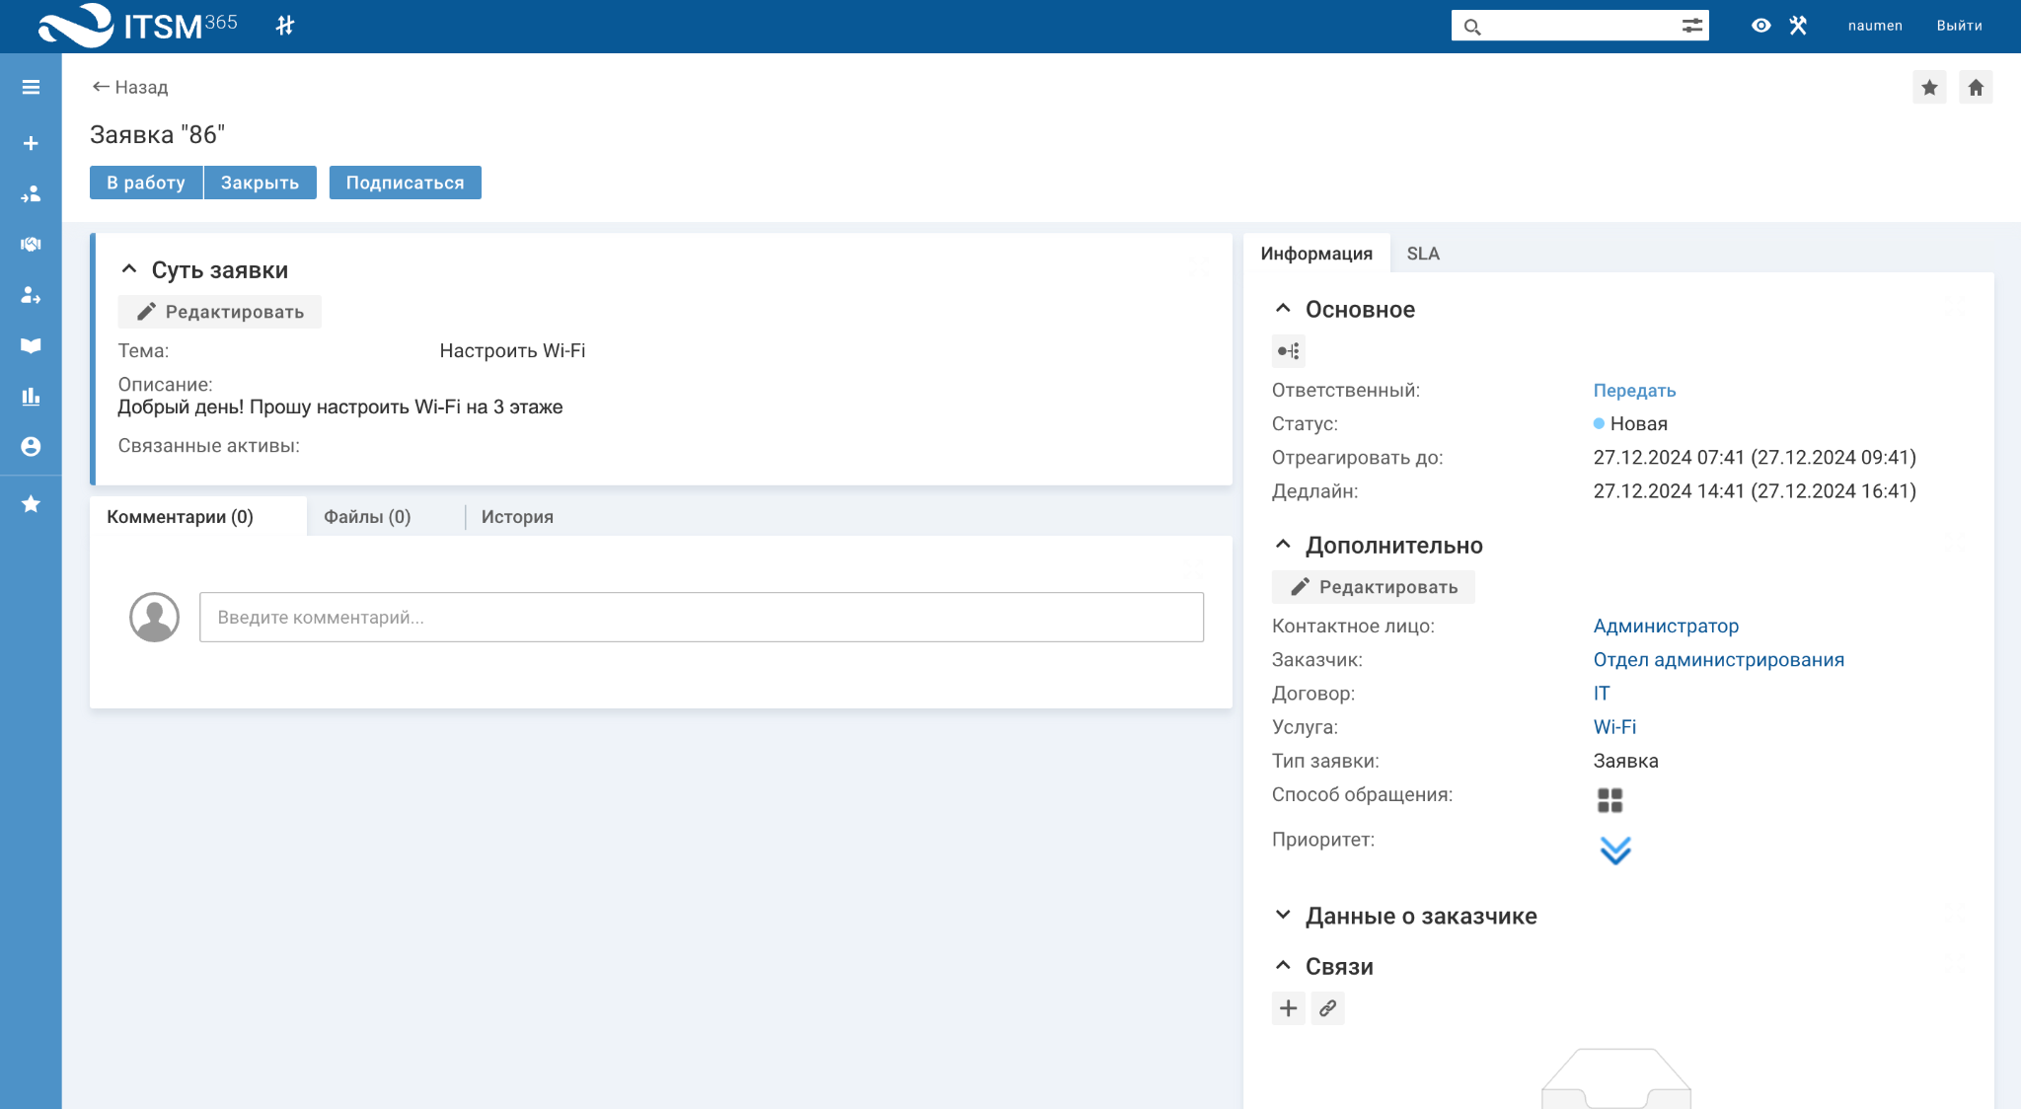Open the hamburger menu in sidebar
The height and width of the screenshot is (1109, 2021).
31,87
